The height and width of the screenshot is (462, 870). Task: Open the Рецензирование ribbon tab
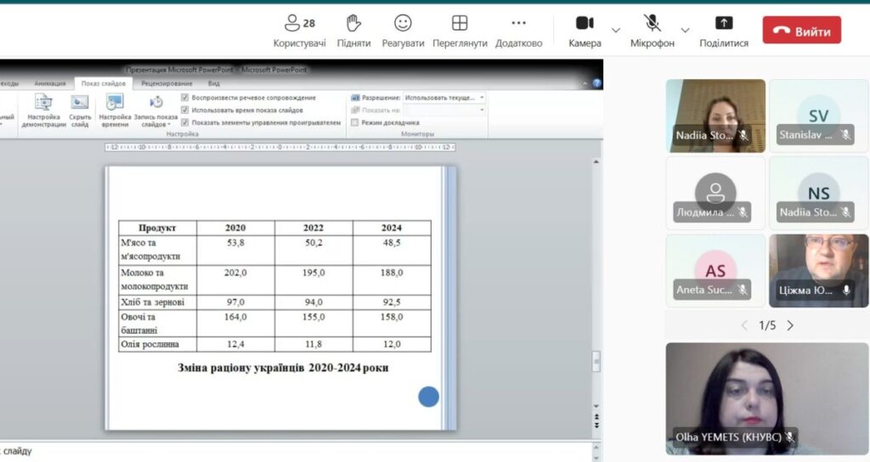click(167, 83)
